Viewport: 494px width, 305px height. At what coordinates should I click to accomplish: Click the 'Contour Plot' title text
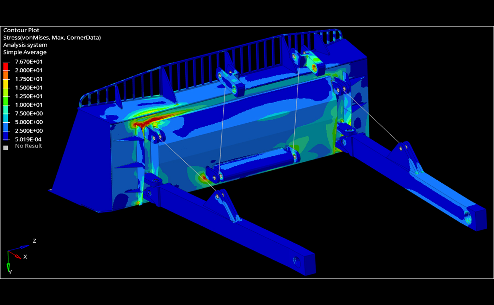[21, 30]
